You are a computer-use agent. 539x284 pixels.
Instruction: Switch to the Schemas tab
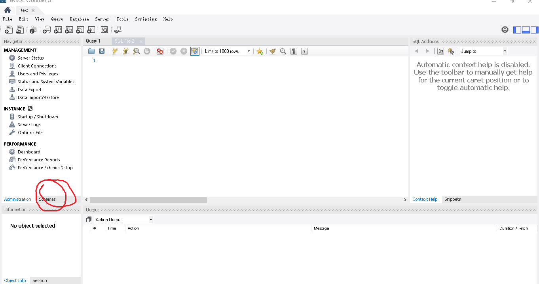pos(47,199)
